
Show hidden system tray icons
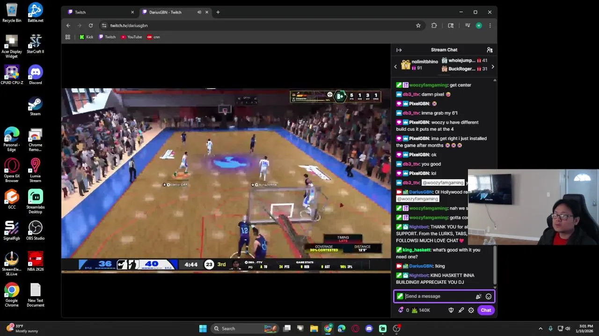point(541,329)
